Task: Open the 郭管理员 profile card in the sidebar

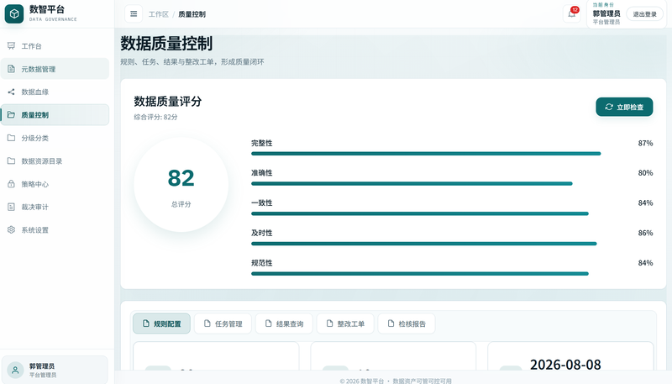Action: coord(55,370)
